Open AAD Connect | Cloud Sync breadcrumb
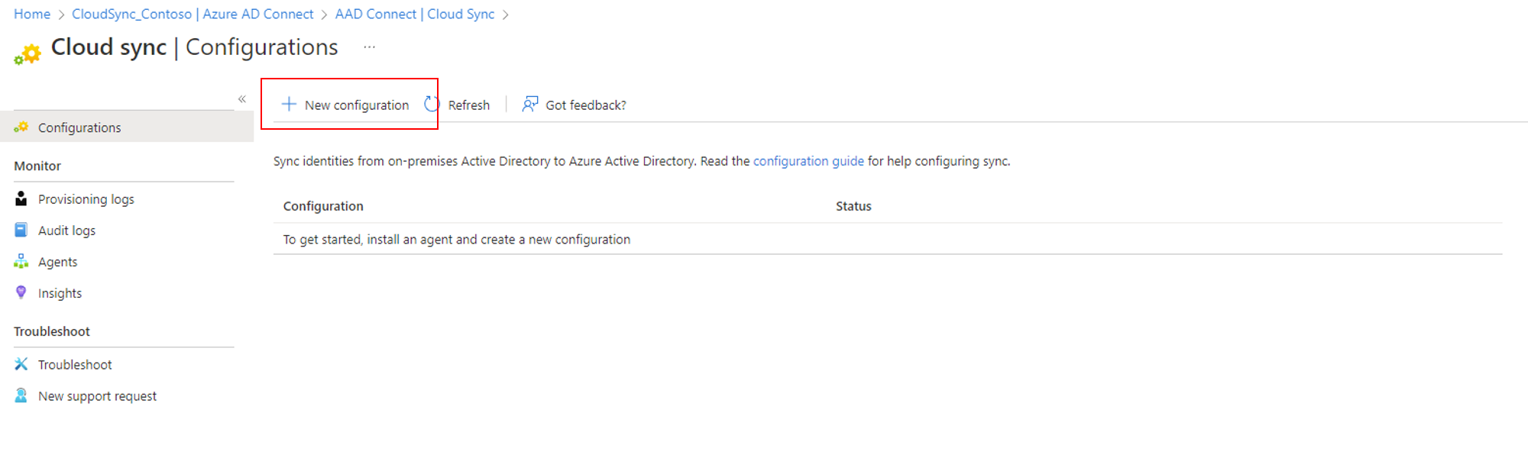The image size is (1528, 474). click(415, 15)
